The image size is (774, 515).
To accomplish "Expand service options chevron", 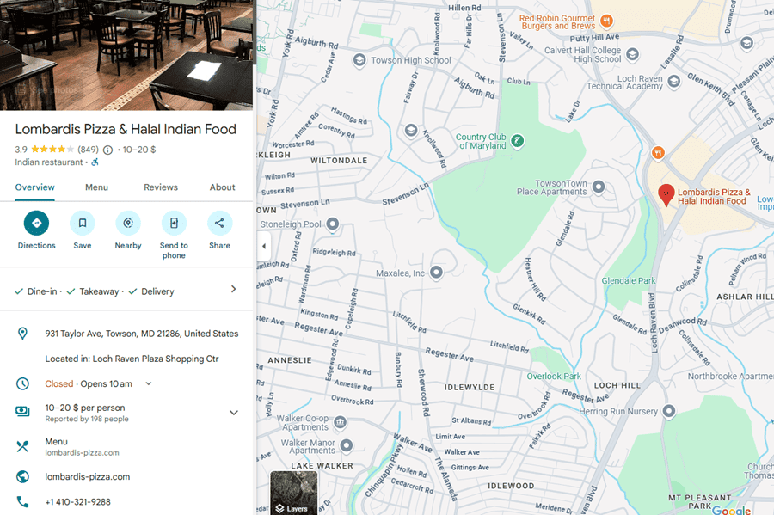I will click(233, 289).
